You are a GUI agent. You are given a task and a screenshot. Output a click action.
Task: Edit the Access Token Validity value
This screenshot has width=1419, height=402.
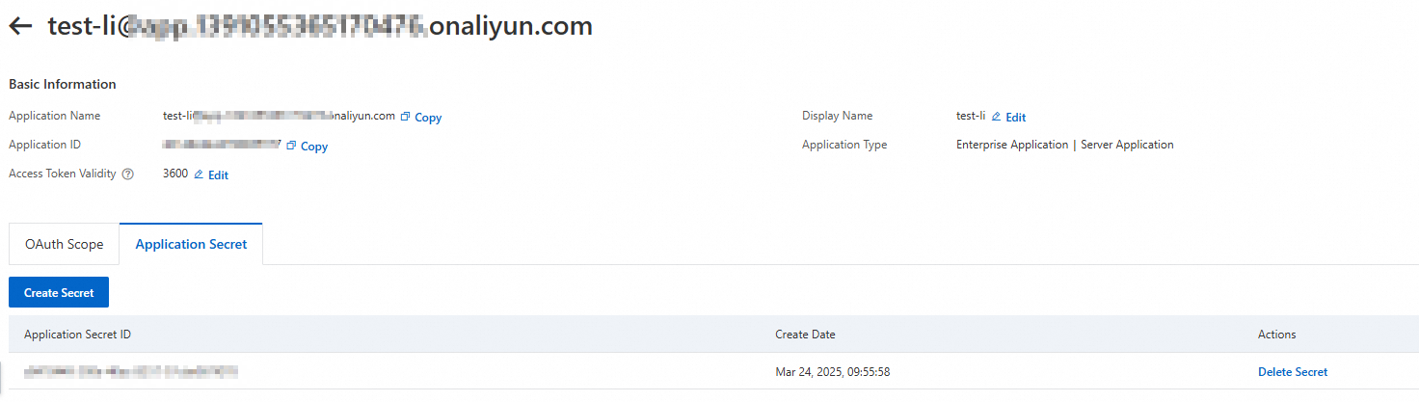218,175
